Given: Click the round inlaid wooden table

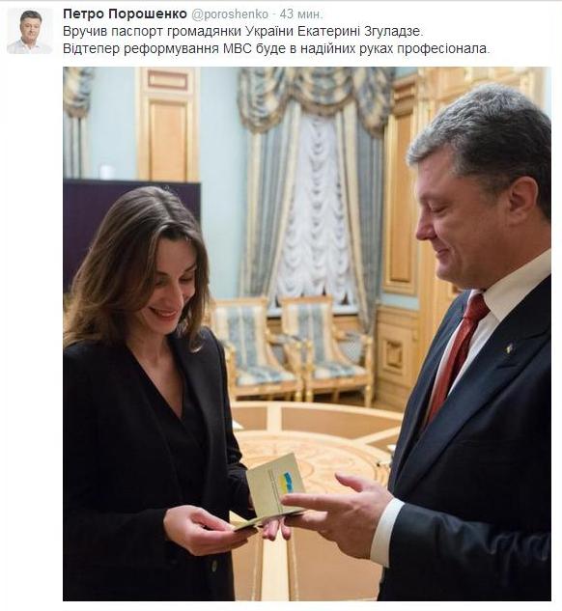Looking at the screenshot, I should coord(314,454).
